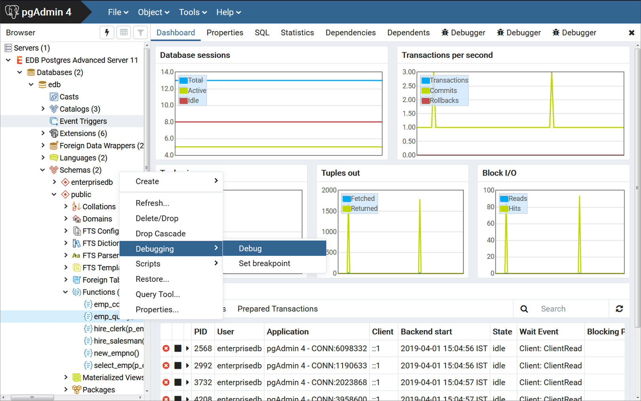Switch to the Statistics tab
Image resolution: width=641 pixels, height=401 pixels.
[297, 32]
